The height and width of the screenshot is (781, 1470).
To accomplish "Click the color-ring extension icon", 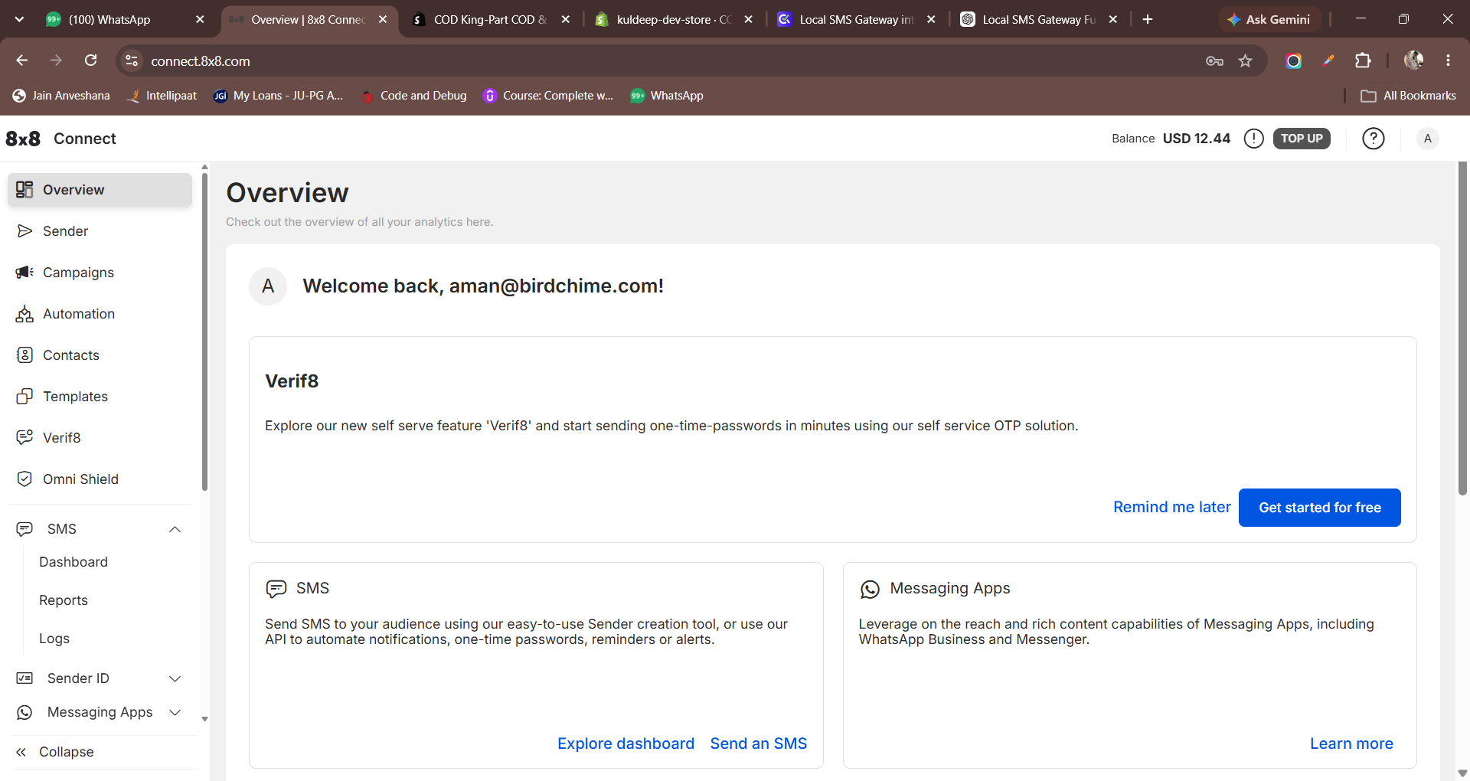I will [1294, 60].
